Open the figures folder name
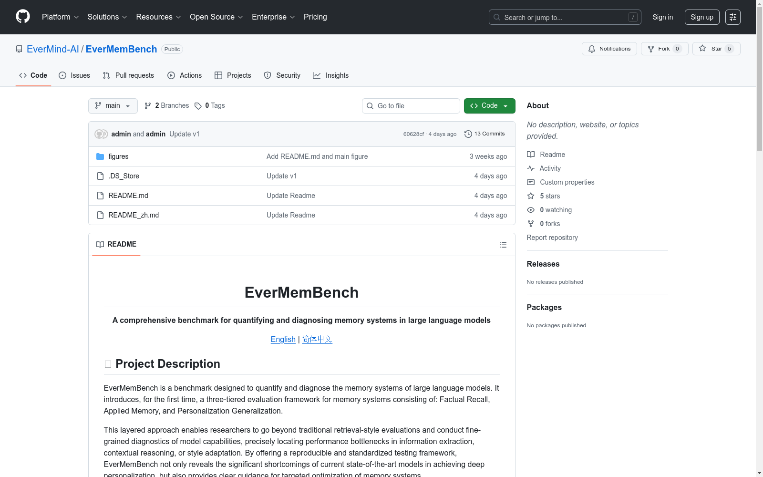 (x=118, y=156)
